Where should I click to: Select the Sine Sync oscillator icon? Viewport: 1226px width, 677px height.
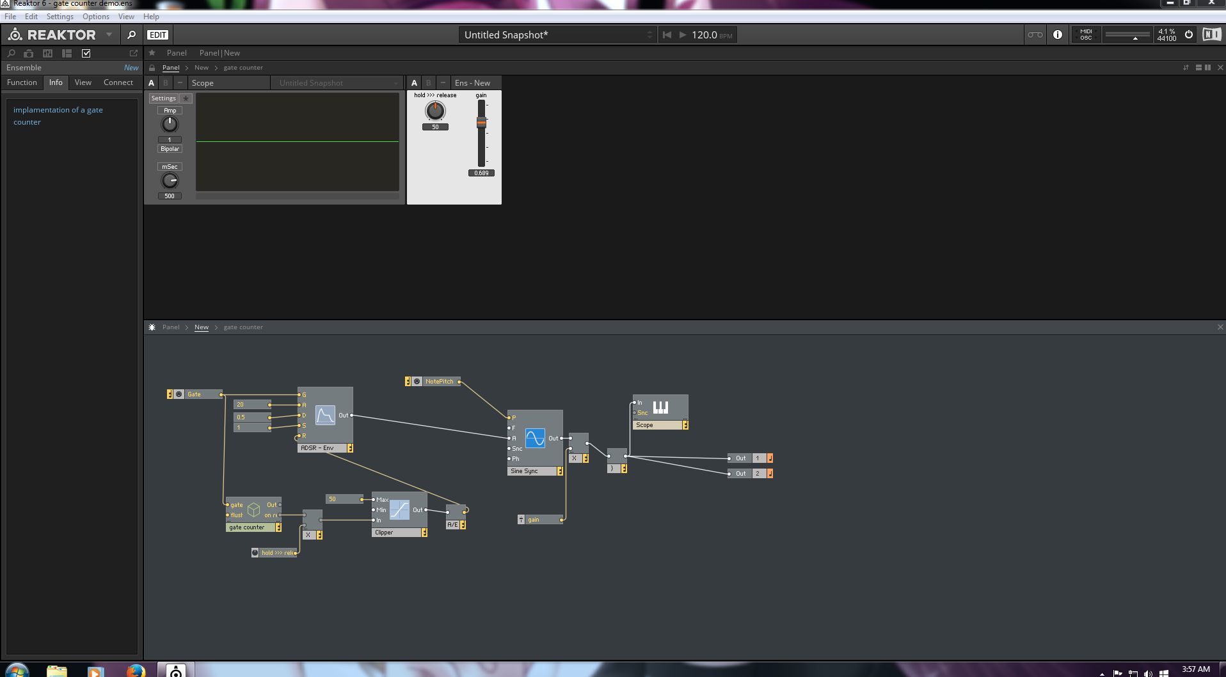[535, 439]
